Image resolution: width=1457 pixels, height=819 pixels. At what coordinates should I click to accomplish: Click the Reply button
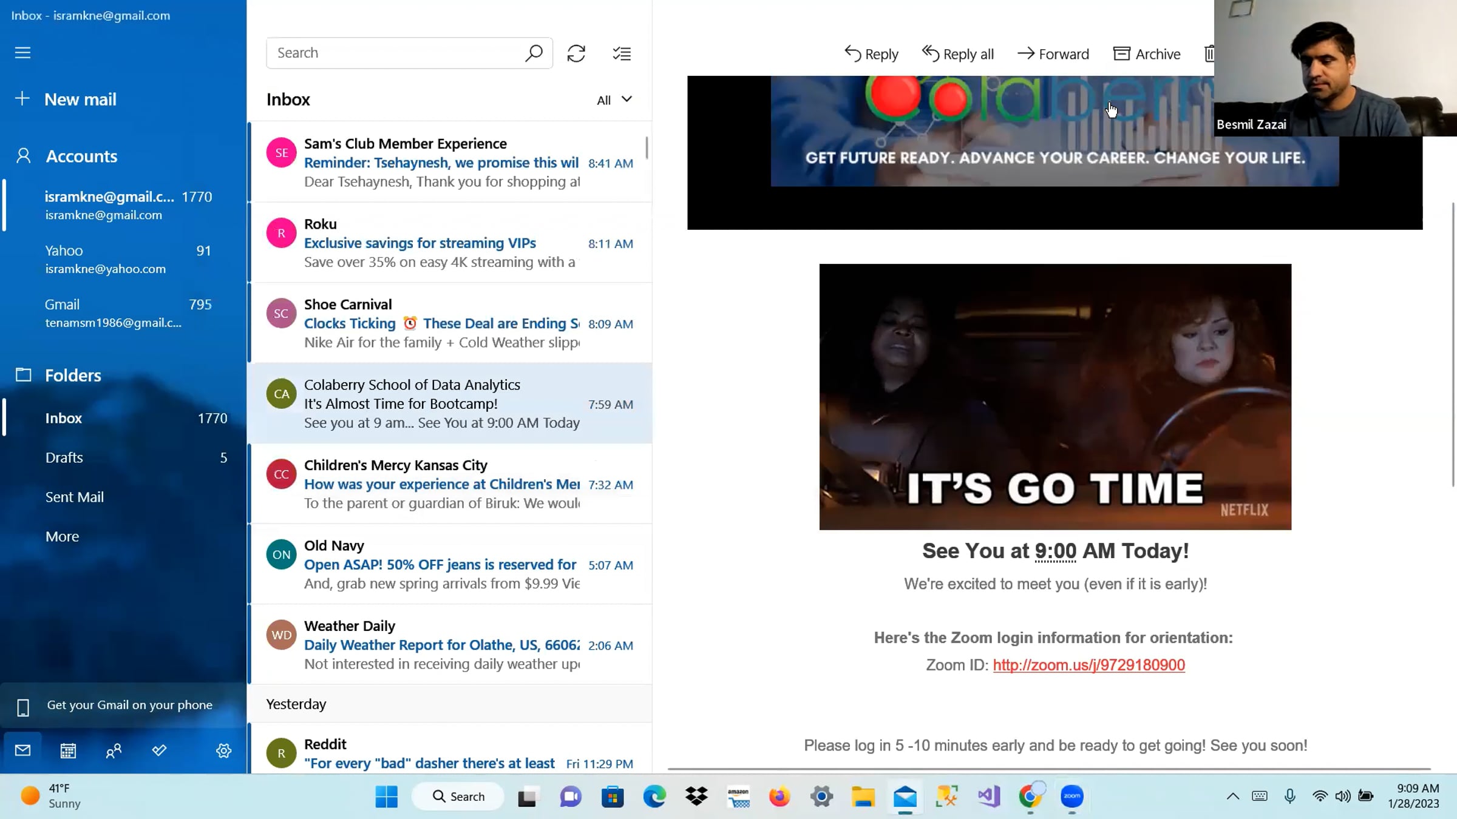click(x=871, y=54)
